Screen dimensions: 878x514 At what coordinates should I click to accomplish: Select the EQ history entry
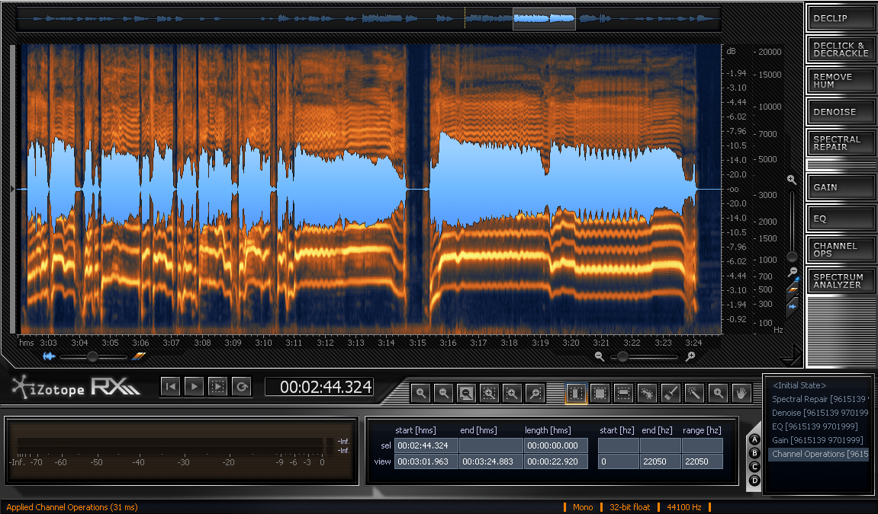pos(815,426)
